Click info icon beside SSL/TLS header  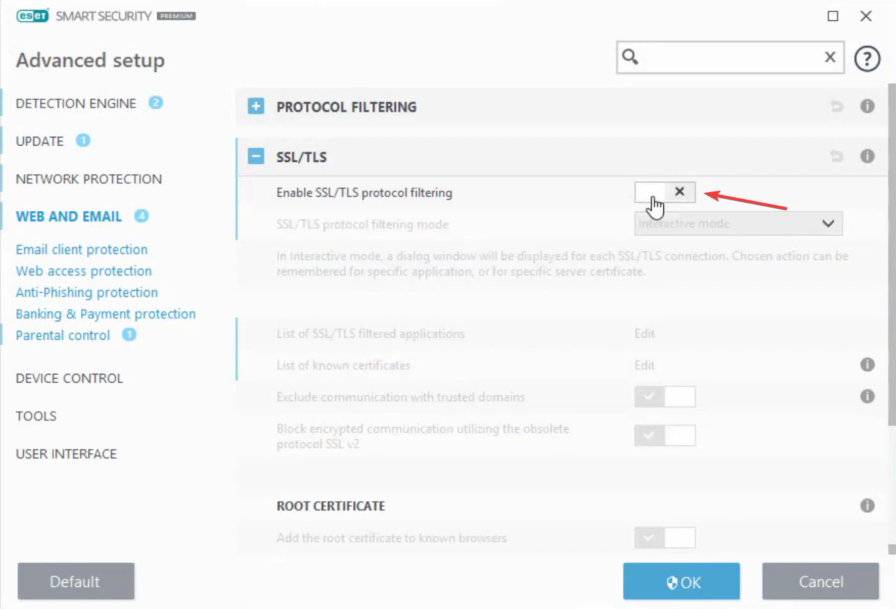coord(867,157)
